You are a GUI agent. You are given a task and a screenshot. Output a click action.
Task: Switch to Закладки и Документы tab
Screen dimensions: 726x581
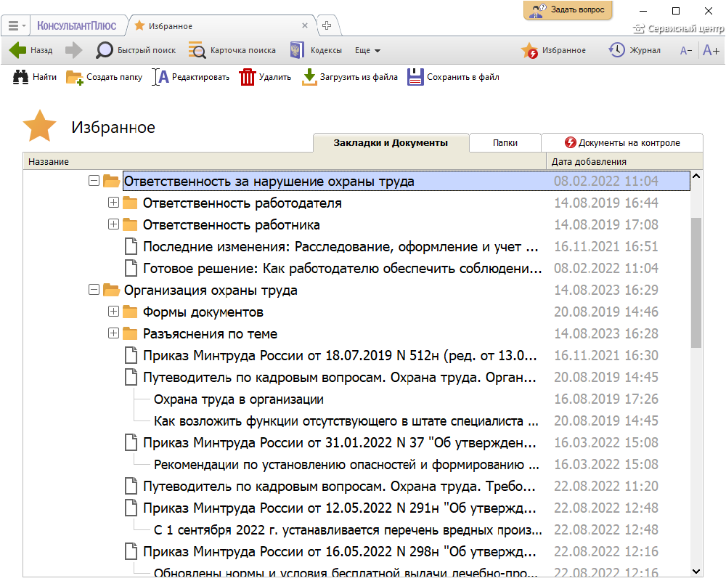coord(391,142)
